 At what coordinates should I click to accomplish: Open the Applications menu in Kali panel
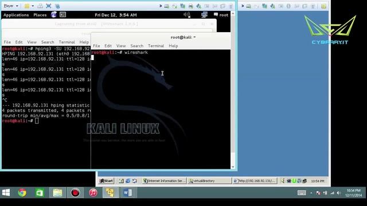click(x=16, y=15)
